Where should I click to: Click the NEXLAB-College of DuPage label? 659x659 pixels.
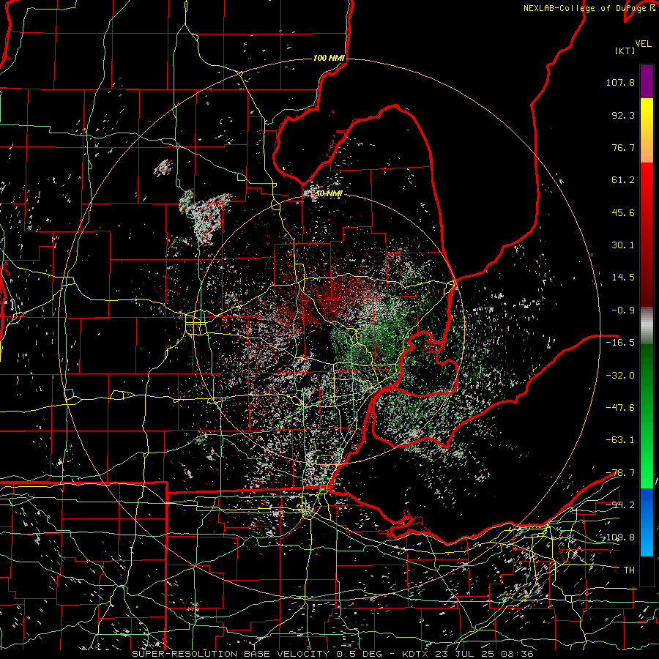click(585, 8)
